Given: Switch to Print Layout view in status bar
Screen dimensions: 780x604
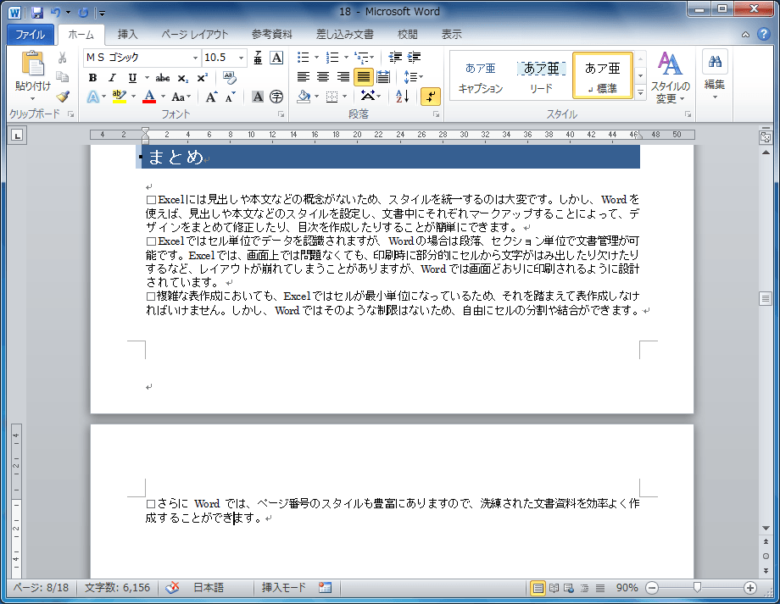Looking at the screenshot, I should point(538,588).
